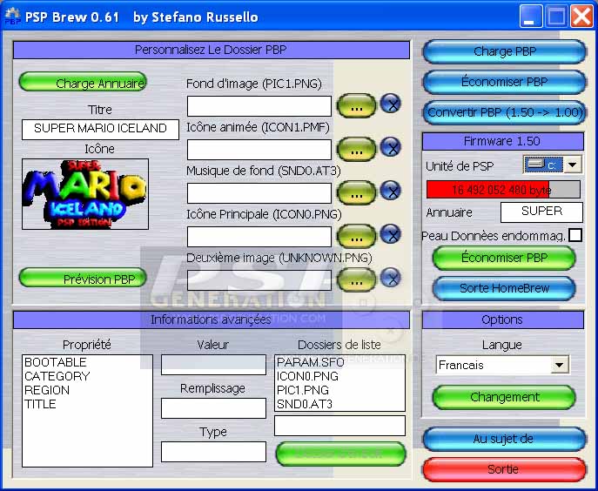Browse for SND0.AT3 background music file
Viewport: 598px width, 491px height.
pos(356,193)
